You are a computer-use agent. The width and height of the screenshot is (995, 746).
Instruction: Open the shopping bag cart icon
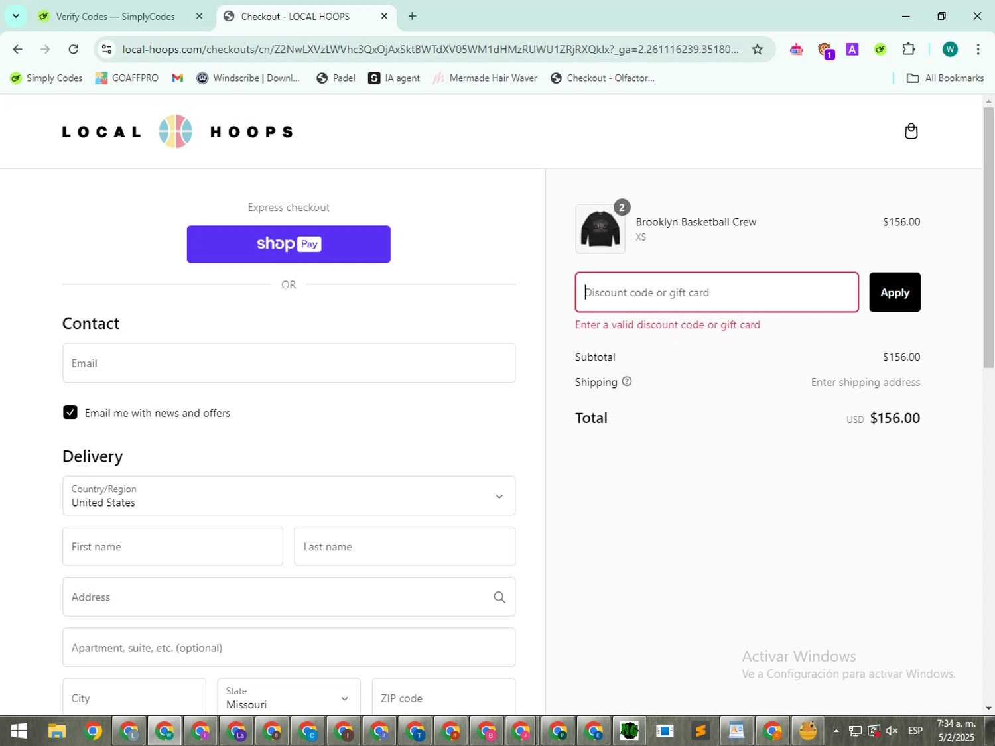tap(911, 131)
